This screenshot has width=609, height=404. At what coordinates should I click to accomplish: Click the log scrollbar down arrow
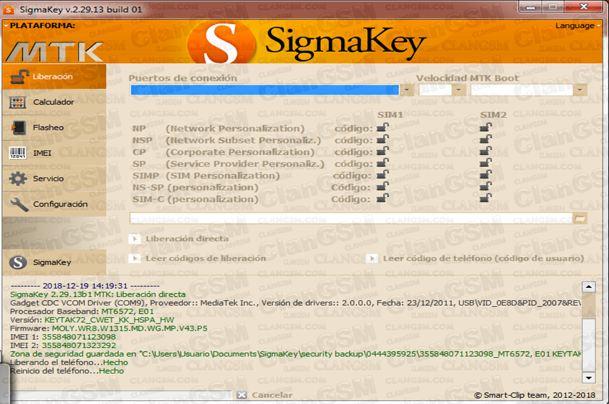click(588, 378)
